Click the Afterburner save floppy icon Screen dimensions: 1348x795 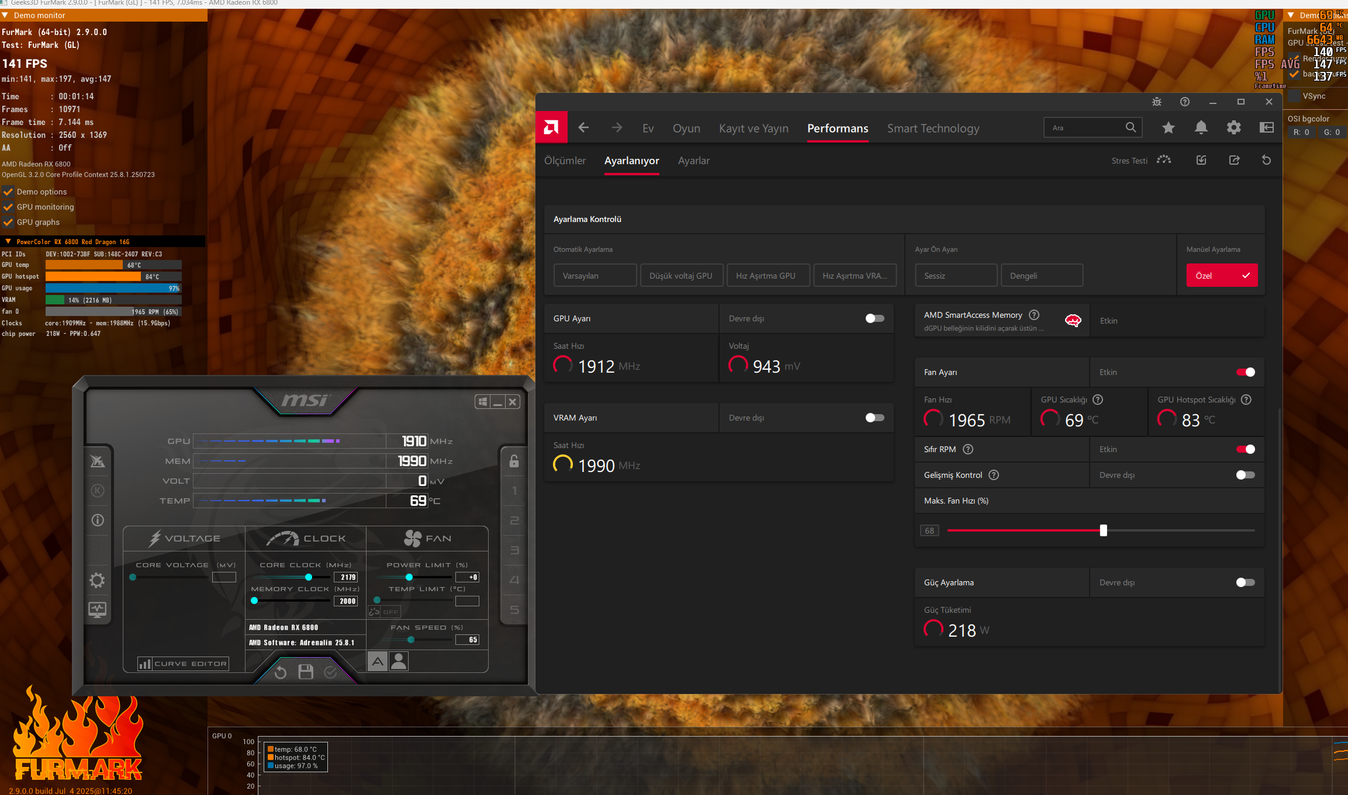pyautogui.click(x=306, y=672)
